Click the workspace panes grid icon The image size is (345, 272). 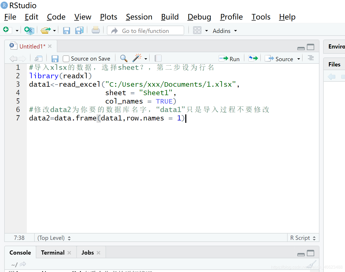tap(197, 30)
